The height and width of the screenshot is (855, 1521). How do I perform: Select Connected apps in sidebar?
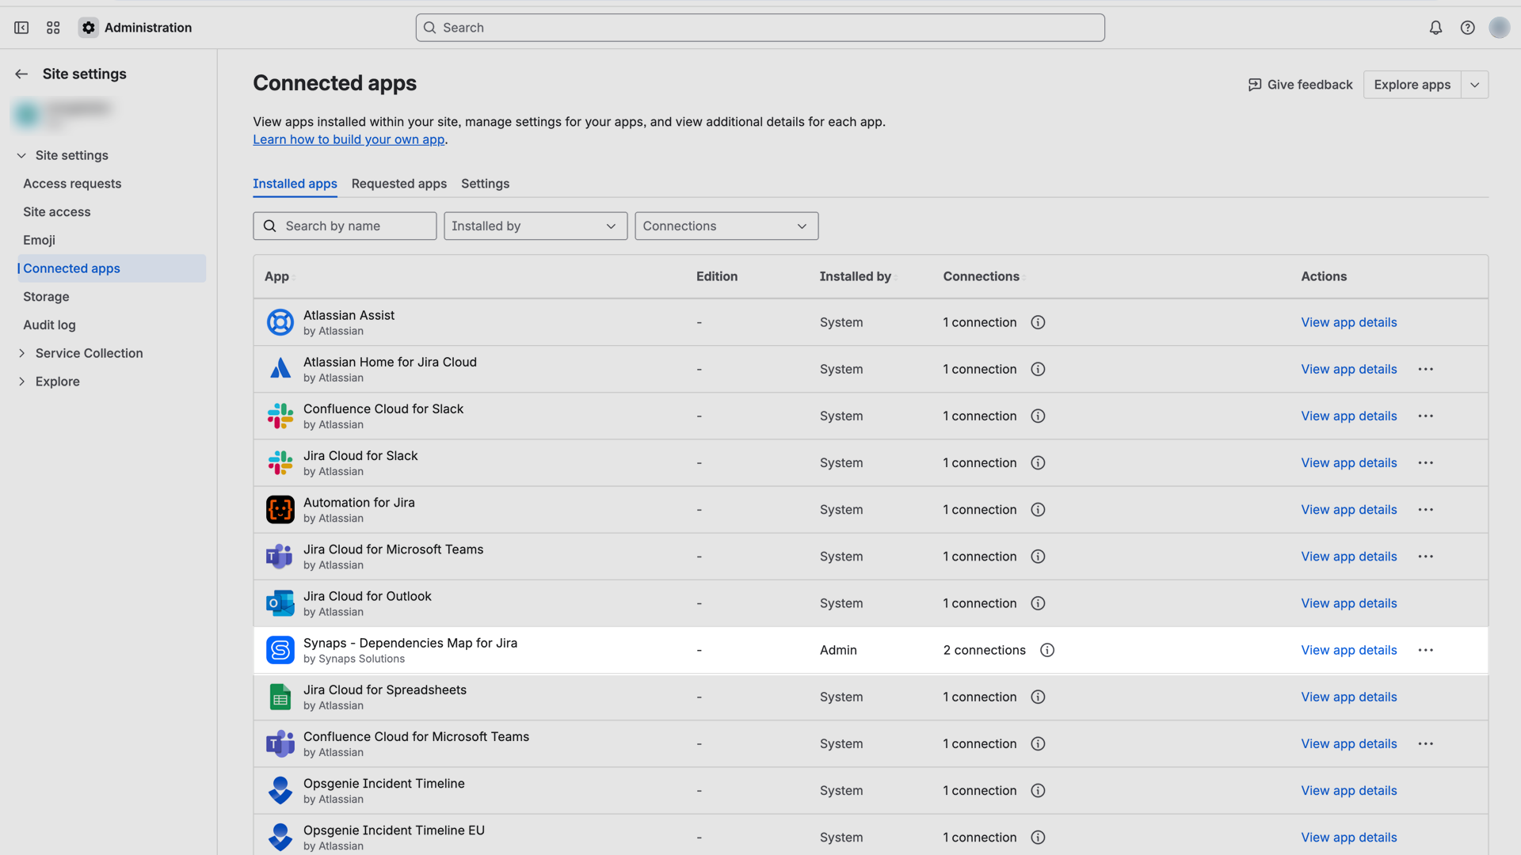pyautogui.click(x=112, y=268)
